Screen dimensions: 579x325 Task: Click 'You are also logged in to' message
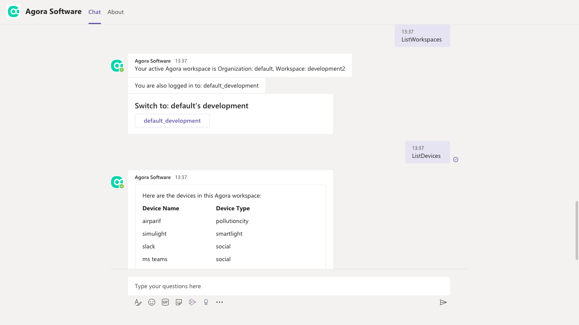point(197,85)
